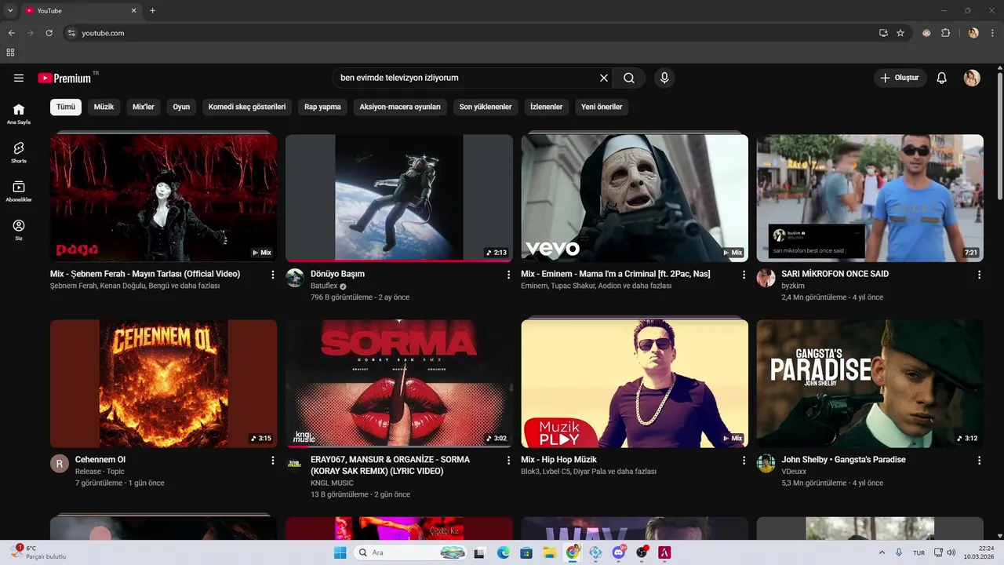This screenshot has width=1004, height=565.
Task: Open SARI MİKROFON ONCE SAID title
Action: click(x=835, y=274)
